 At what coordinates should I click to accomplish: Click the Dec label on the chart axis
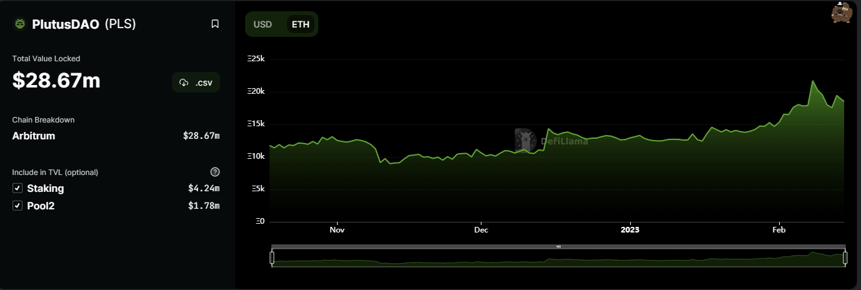481,230
